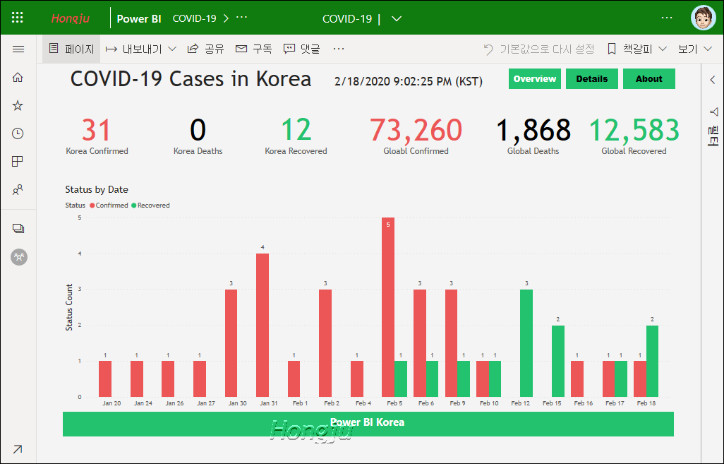
Task: Open the current workspace round icon
Action: coord(19,256)
